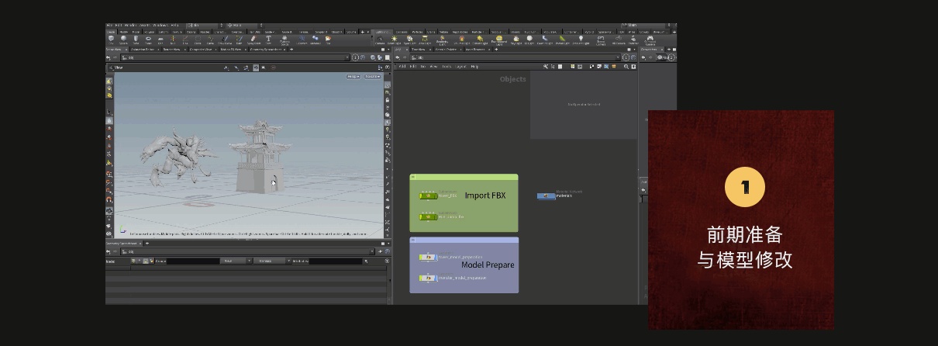Open the Modify shelf tab
Screen dimensions: 938x346
(124, 32)
